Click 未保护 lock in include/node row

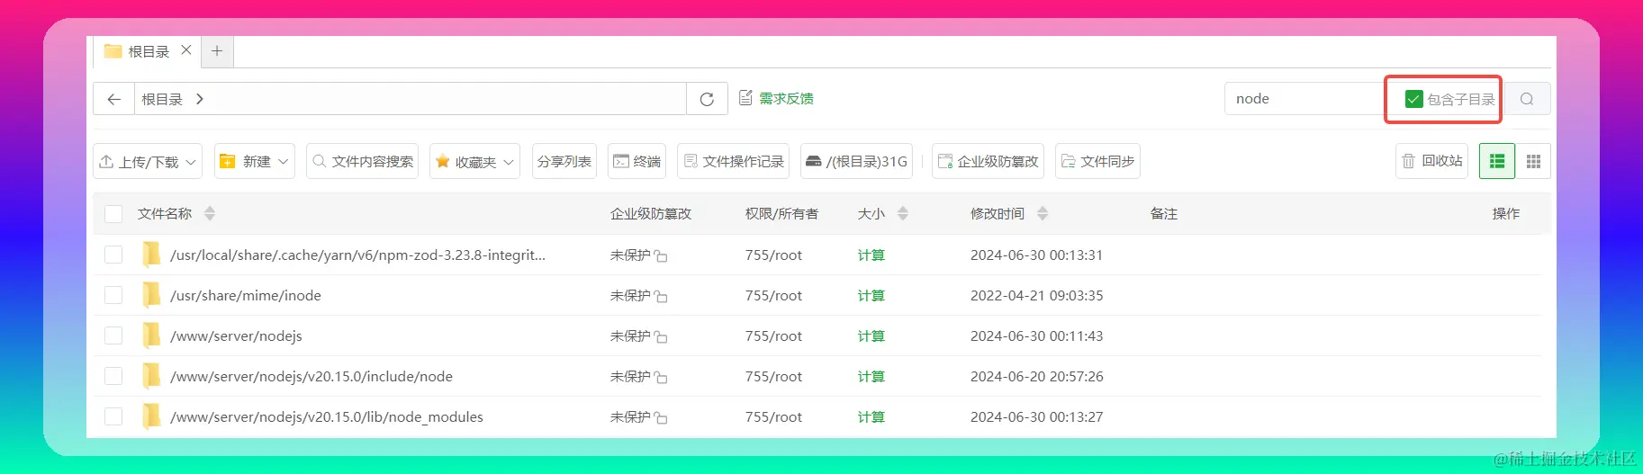[x=638, y=377]
